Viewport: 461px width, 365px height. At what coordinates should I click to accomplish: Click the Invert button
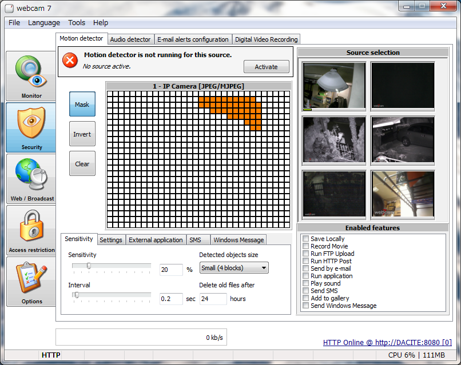pyautogui.click(x=82, y=134)
